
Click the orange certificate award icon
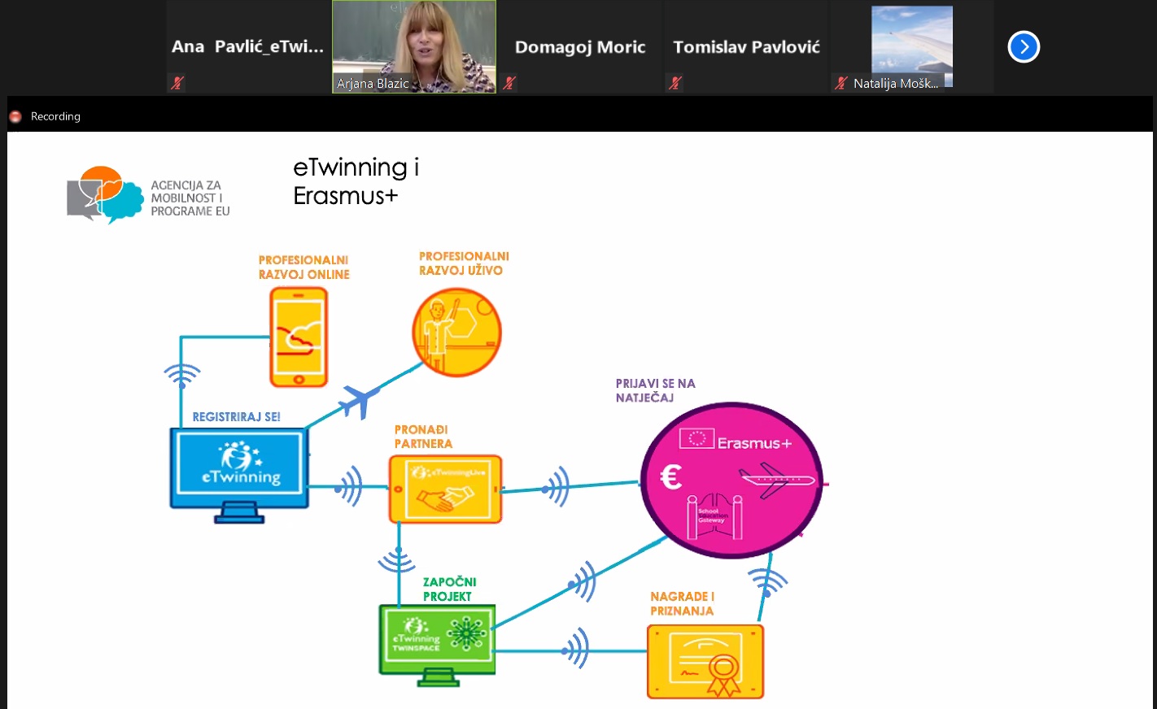pyautogui.click(x=705, y=662)
